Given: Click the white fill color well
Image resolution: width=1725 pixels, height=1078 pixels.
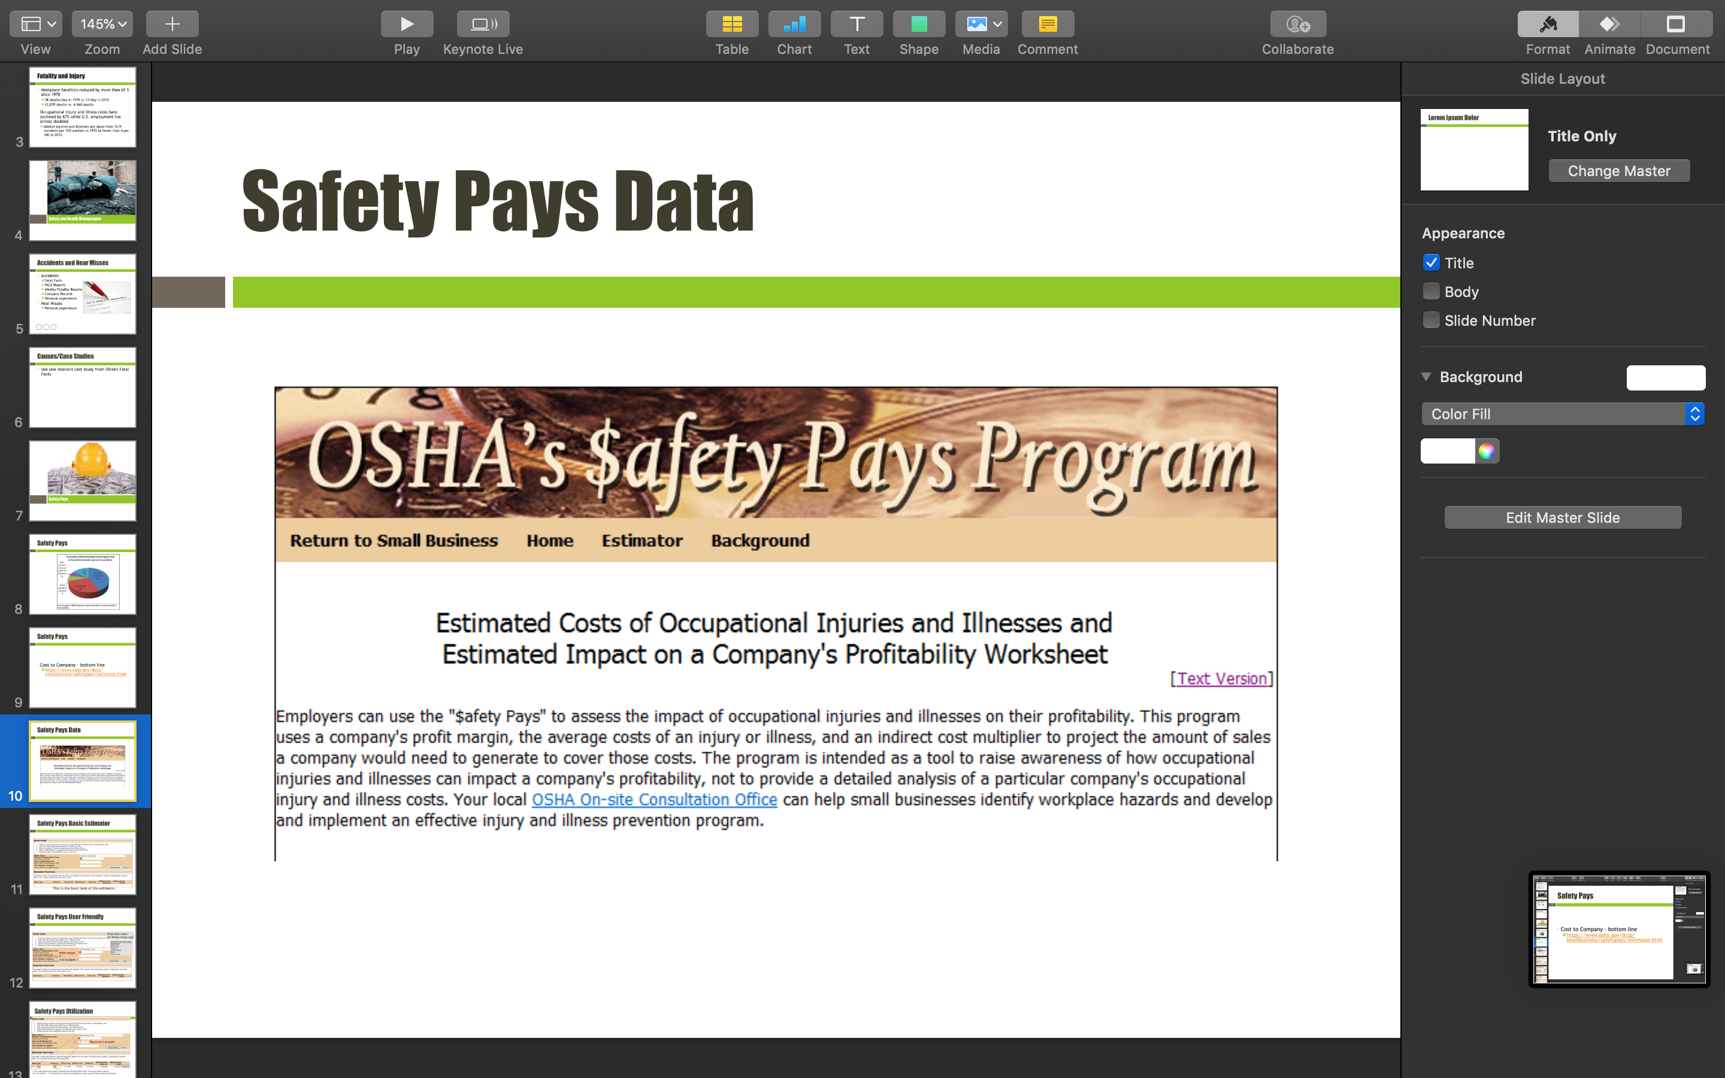Looking at the screenshot, I should click(1448, 450).
